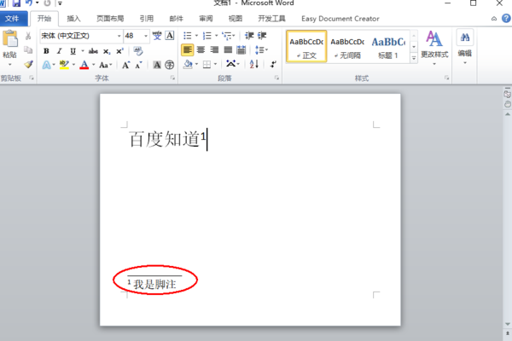The image size is (512, 341).
Task: Toggle Show paragraph marks icon
Action: (x=273, y=64)
